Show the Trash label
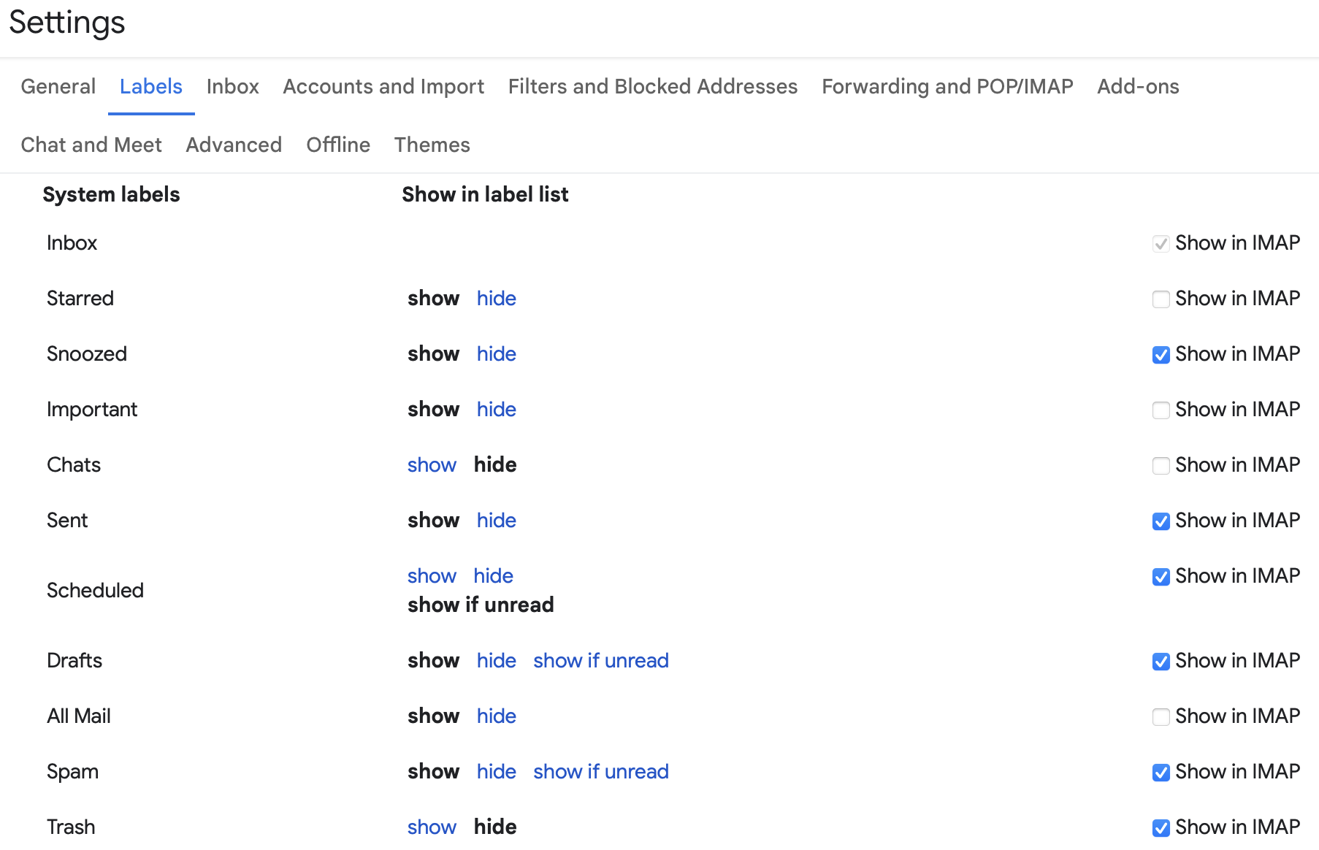 click(x=432, y=827)
